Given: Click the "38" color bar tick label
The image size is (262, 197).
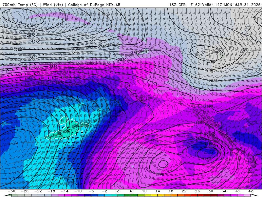Looking at the screenshot, I should pyautogui.click(x=237, y=191).
